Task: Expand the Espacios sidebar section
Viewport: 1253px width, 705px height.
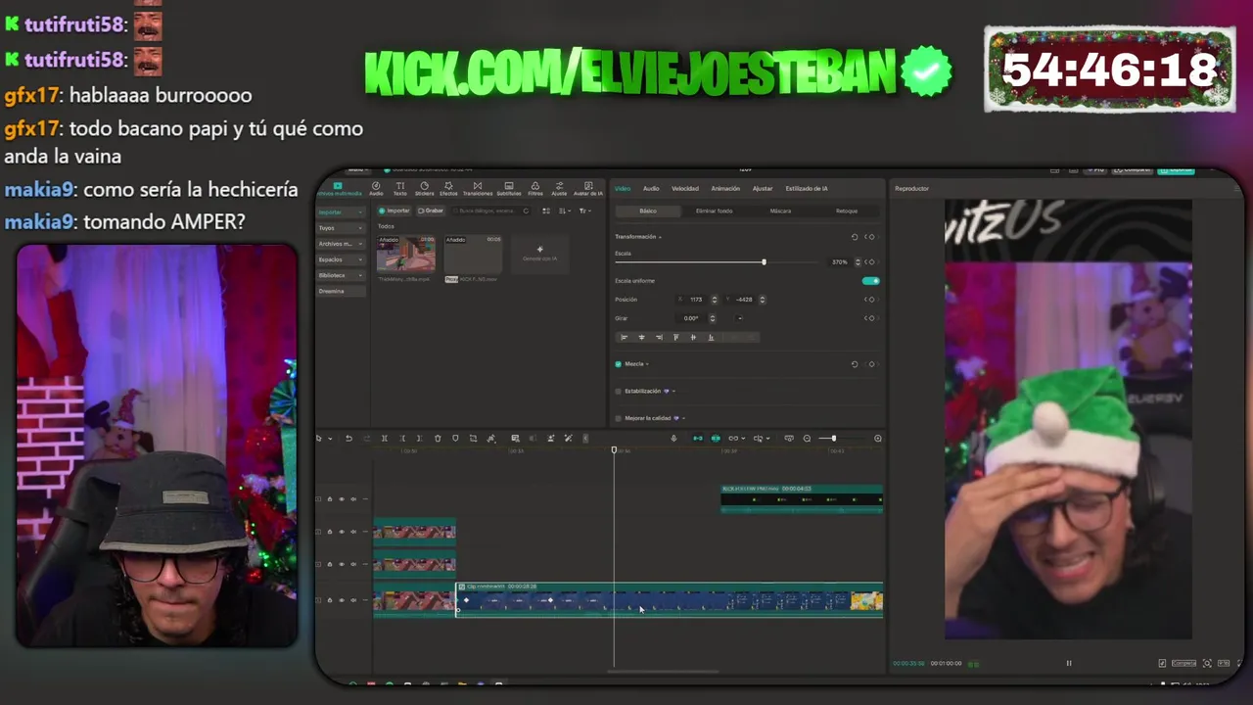Action: pyautogui.click(x=341, y=259)
